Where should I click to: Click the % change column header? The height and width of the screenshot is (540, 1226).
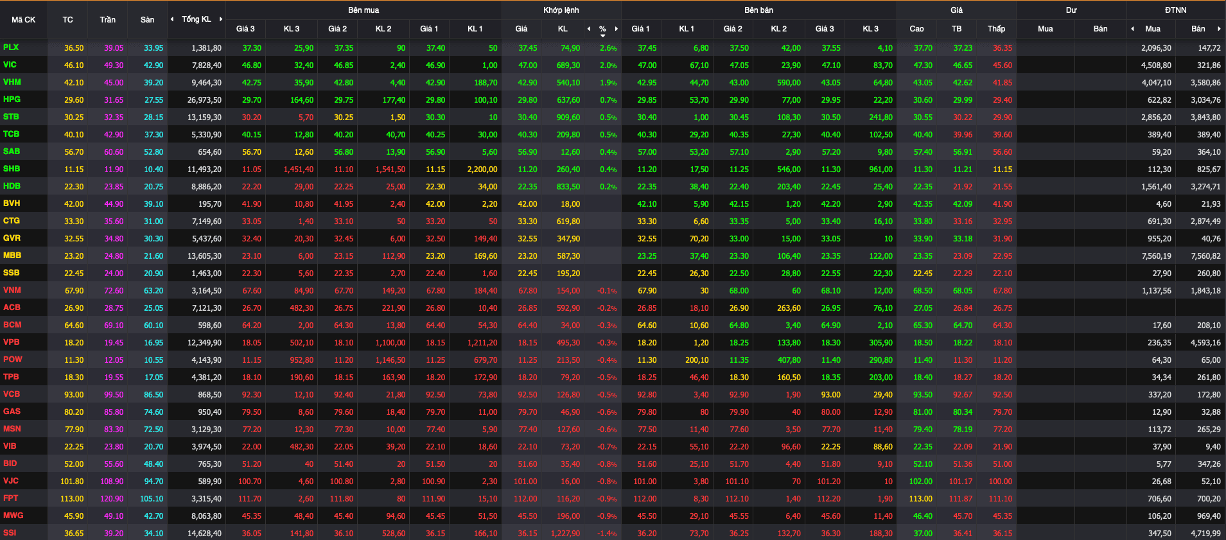click(602, 29)
